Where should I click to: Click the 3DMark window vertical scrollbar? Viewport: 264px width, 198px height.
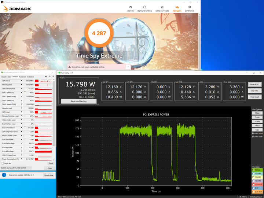[x=199, y=42]
